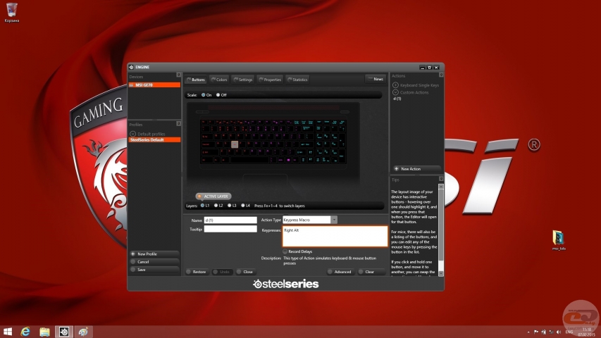This screenshot has height=338, width=601.
Task: Set Scale to On
Action: point(204,95)
